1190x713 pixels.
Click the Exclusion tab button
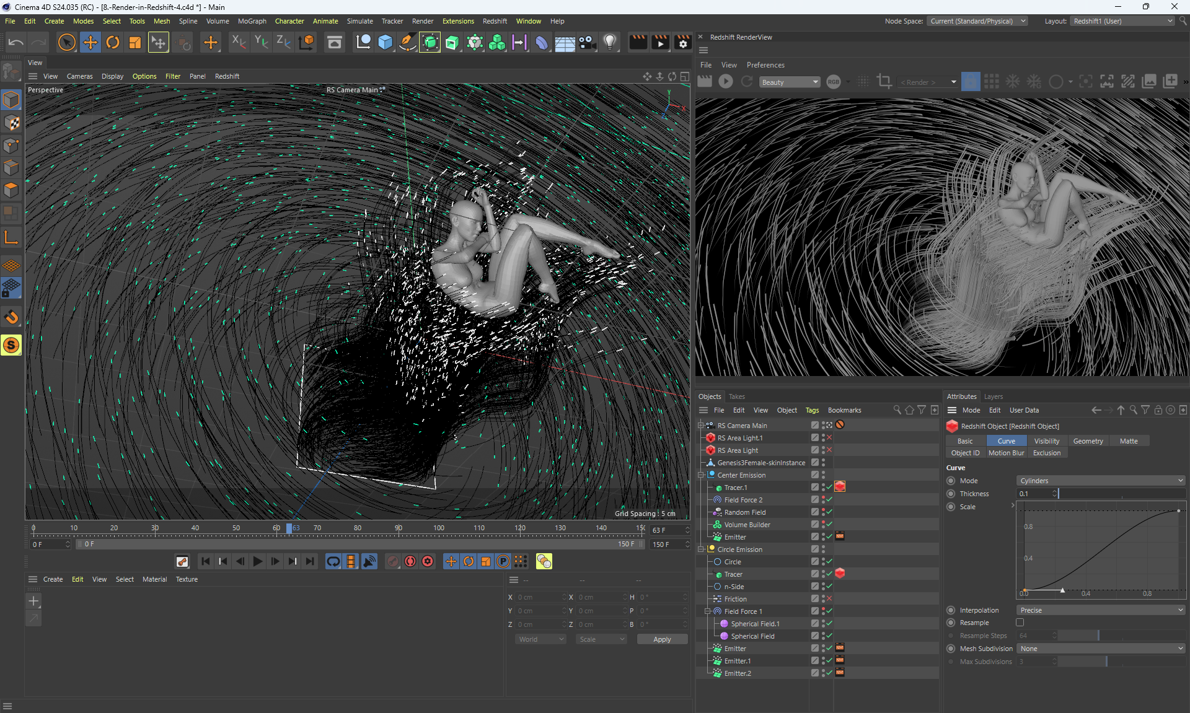click(1046, 453)
